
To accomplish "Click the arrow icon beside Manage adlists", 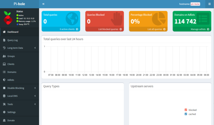I will (208, 29).
